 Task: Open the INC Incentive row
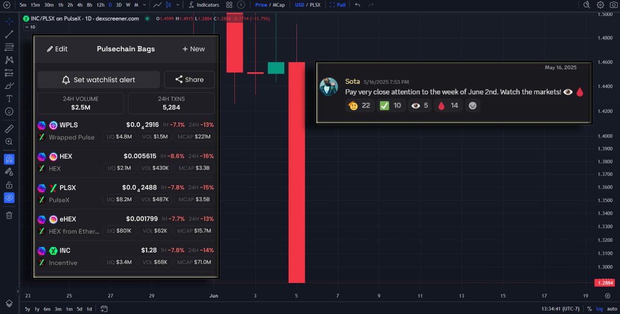[126, 257]
